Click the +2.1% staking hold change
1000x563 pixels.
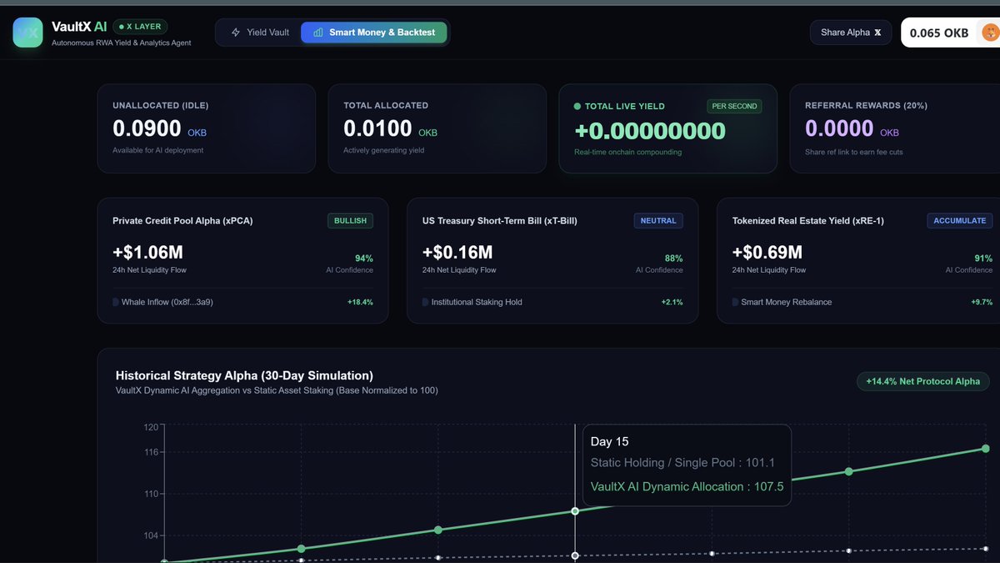[672, 302]
